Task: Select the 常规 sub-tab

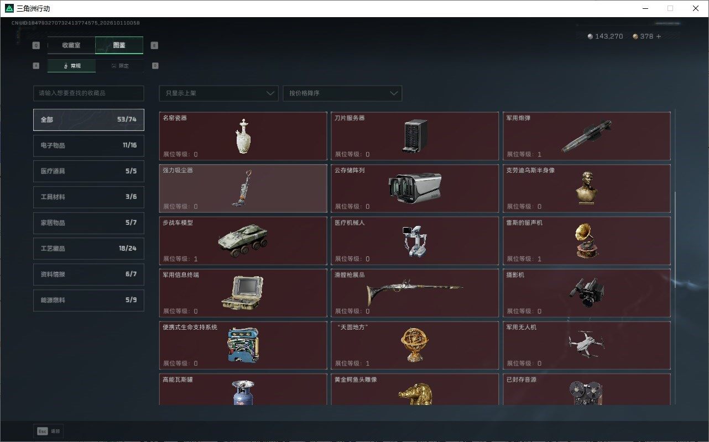Action: pyautogui.click(x=71, y=66)
